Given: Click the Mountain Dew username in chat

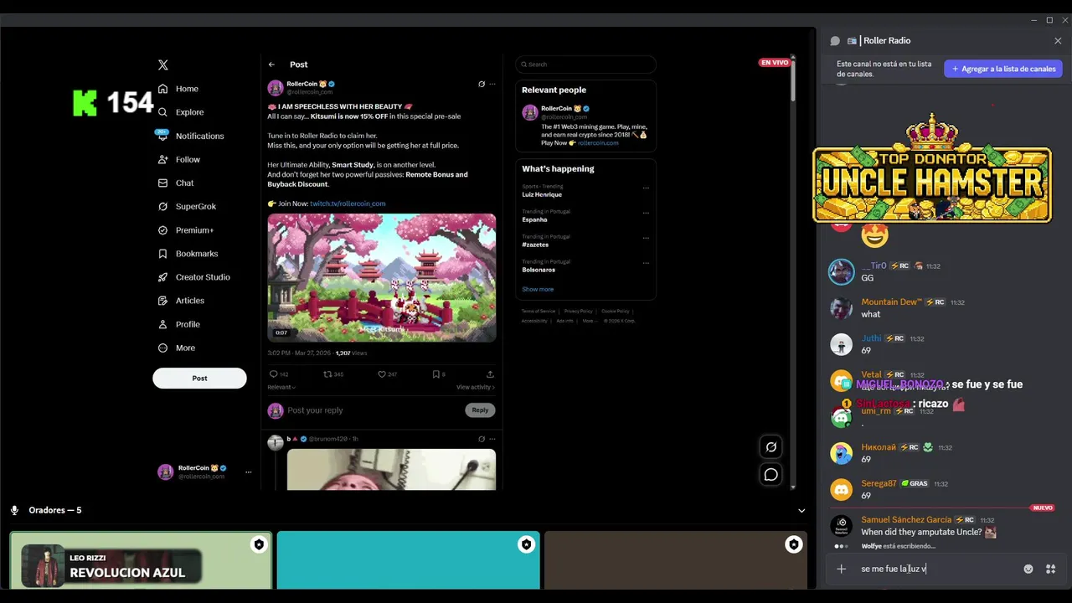Looking at the screenshot, I should coord(891,301).
